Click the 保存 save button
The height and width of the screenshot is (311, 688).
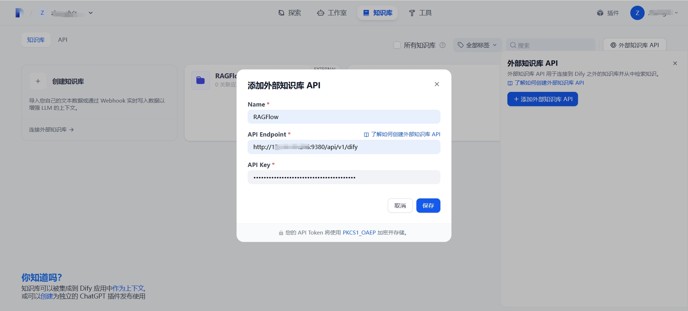point(428,206)
